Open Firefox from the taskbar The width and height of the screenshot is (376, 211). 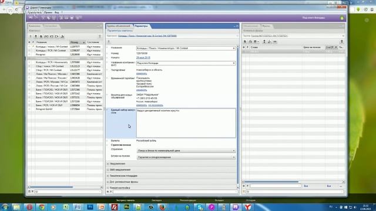click(x=163, y=207)
